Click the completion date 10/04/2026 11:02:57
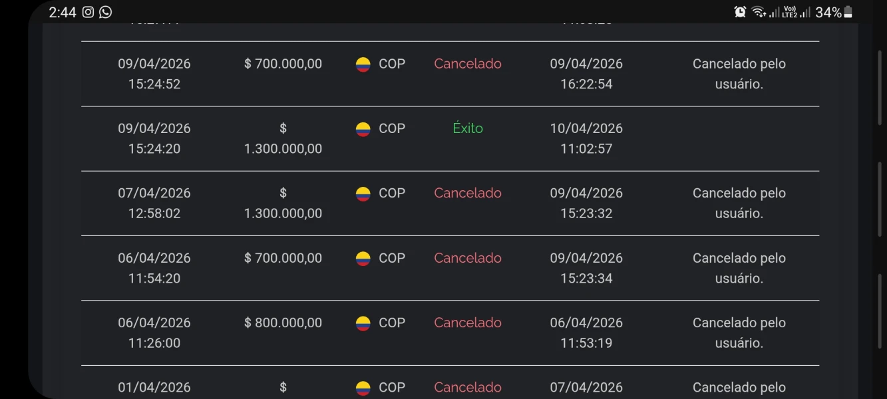Screen dimensions: 887x399 [x=586, y=138]
